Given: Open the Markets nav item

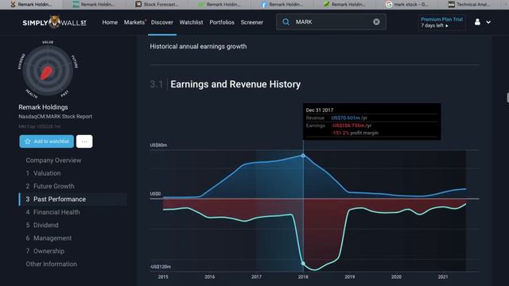Looking at the screenshot, I should pyautogui.click(x=134, y=22).
